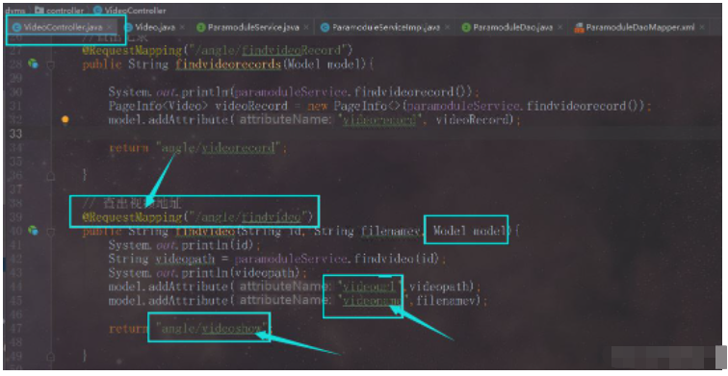The image size is (728, 376).
Task: Click the "/angle/findvideo" mapping string
Action: [x=247, y=217]
